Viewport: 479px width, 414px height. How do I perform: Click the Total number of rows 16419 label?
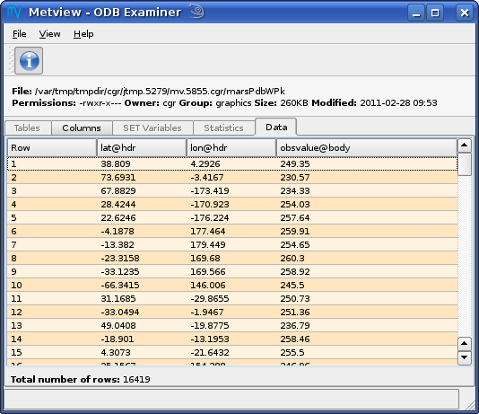[81, 380]
